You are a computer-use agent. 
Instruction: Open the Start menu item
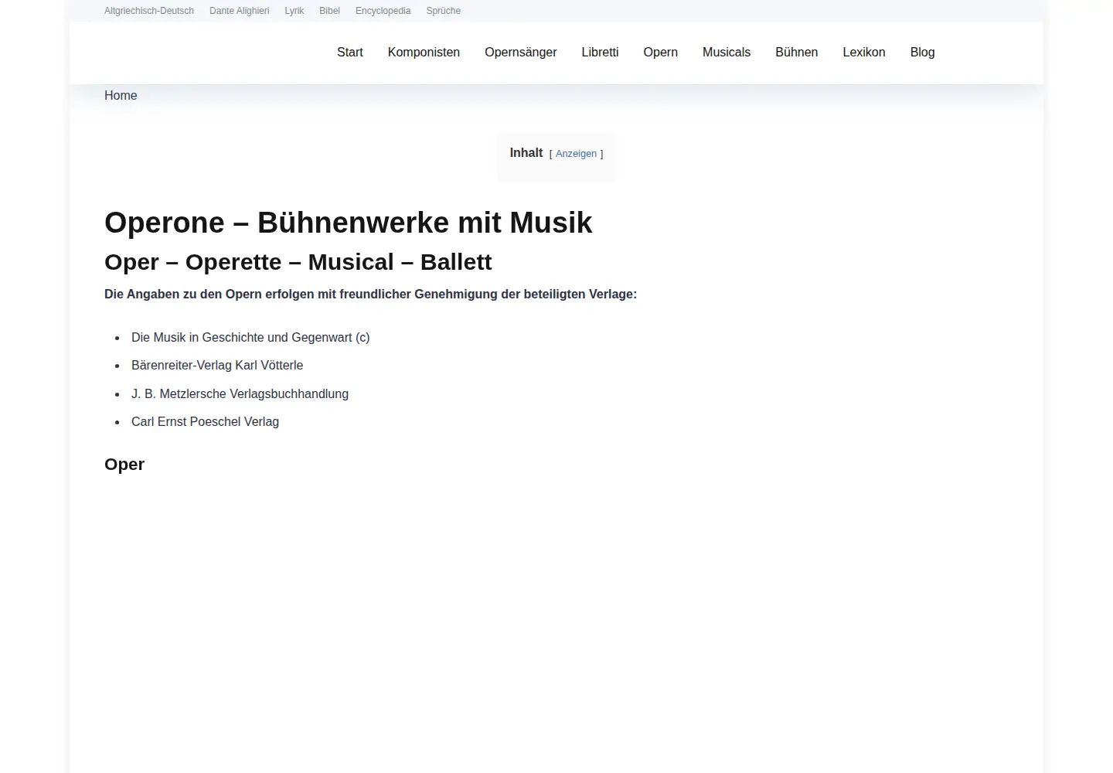[x=349, y=53]
